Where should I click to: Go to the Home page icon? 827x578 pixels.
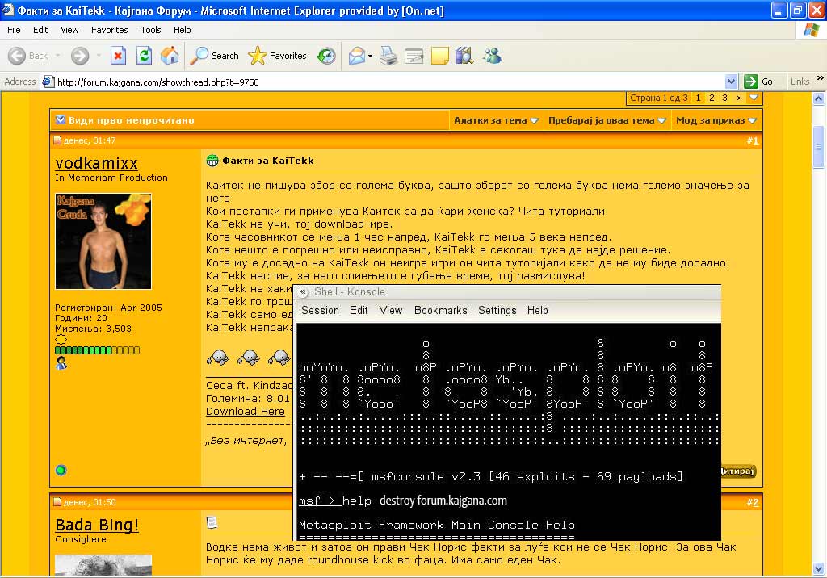[x=170, y=56]
